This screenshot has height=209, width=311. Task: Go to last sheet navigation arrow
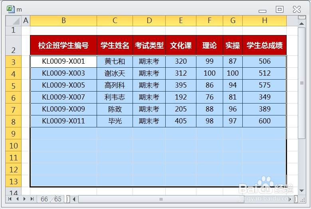point(32,199)
